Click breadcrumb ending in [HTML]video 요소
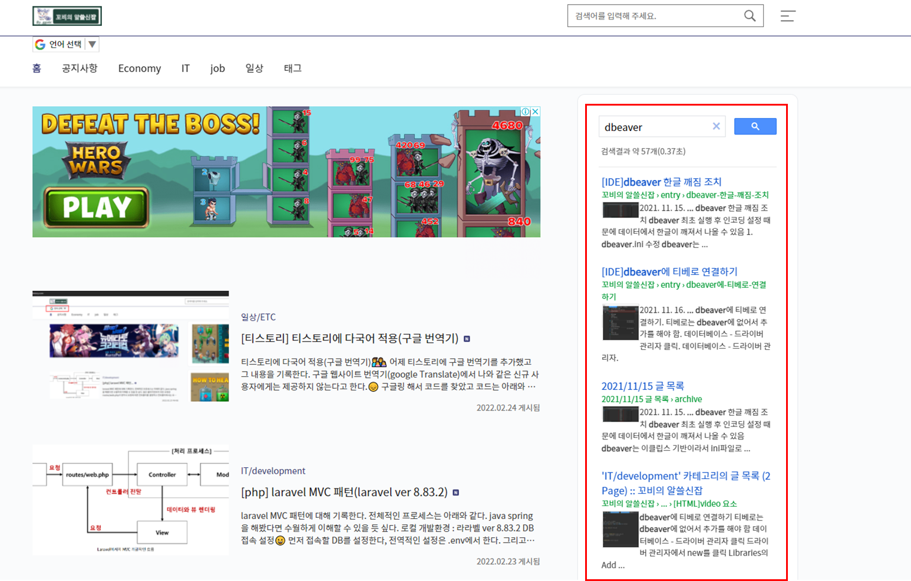911x581 pixels. (669, 504)
